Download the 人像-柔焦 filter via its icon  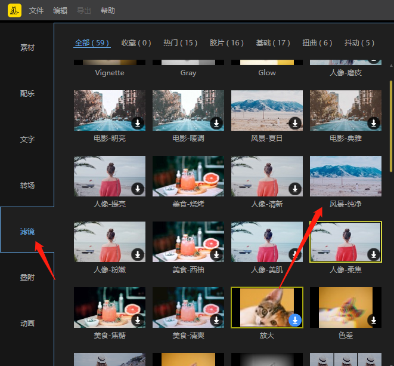click(x=374, y=254)
